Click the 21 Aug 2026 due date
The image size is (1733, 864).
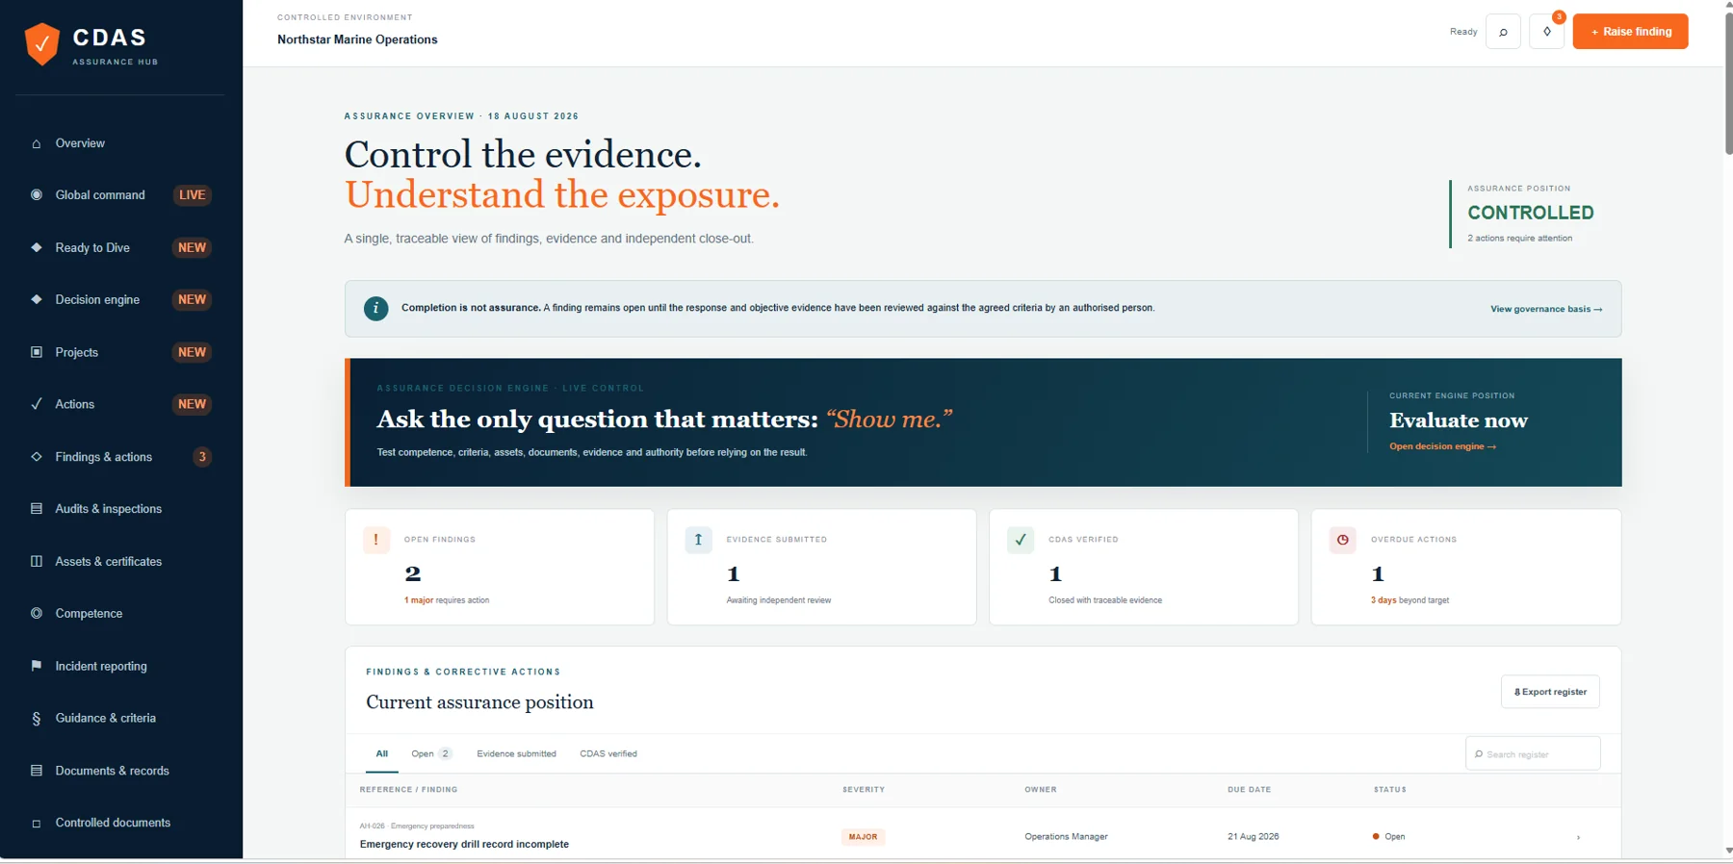coord(1253,837)
